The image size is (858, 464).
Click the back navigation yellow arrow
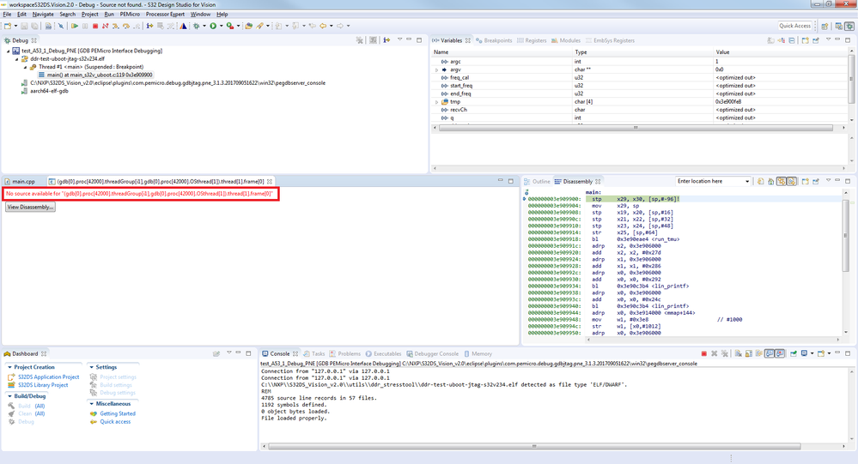click(323, 26)
